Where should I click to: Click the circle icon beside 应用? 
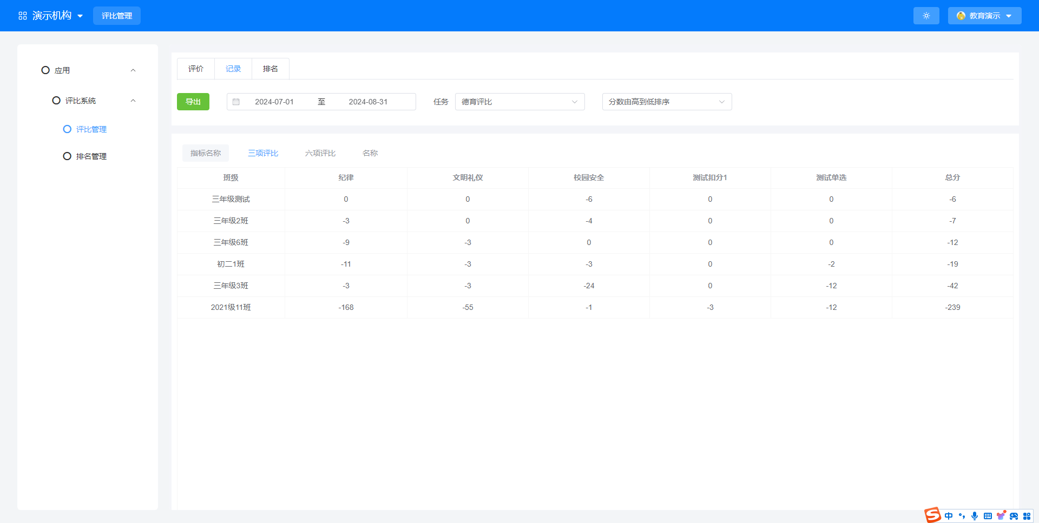tap(45, 70)
